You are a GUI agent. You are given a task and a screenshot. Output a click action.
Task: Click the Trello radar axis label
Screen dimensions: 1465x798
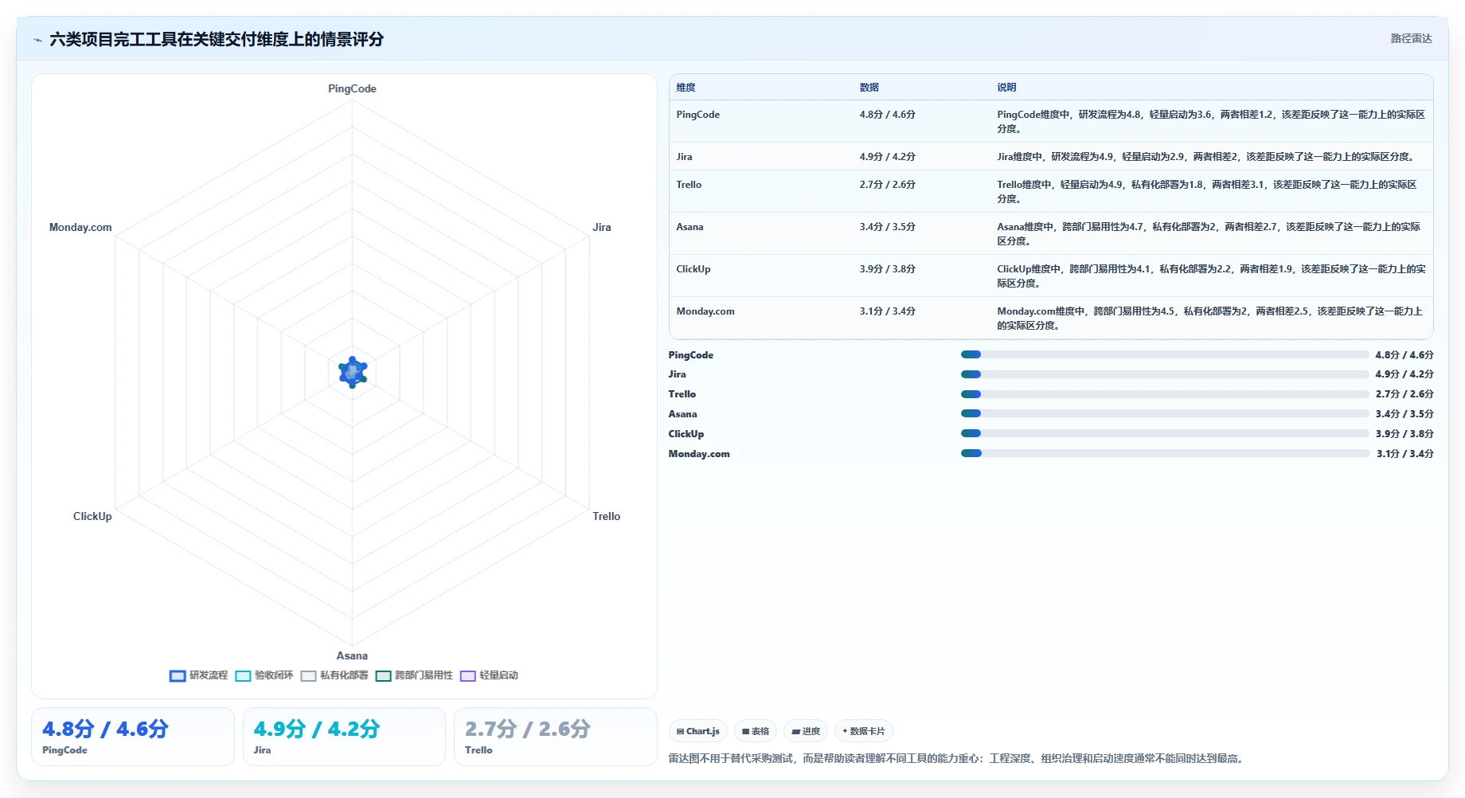pyautogui.click(x=606, y=516)
